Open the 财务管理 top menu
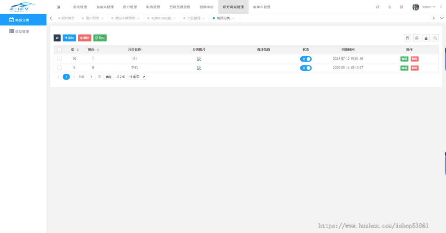This screenshot has width=446, height=233. (153, 7)
